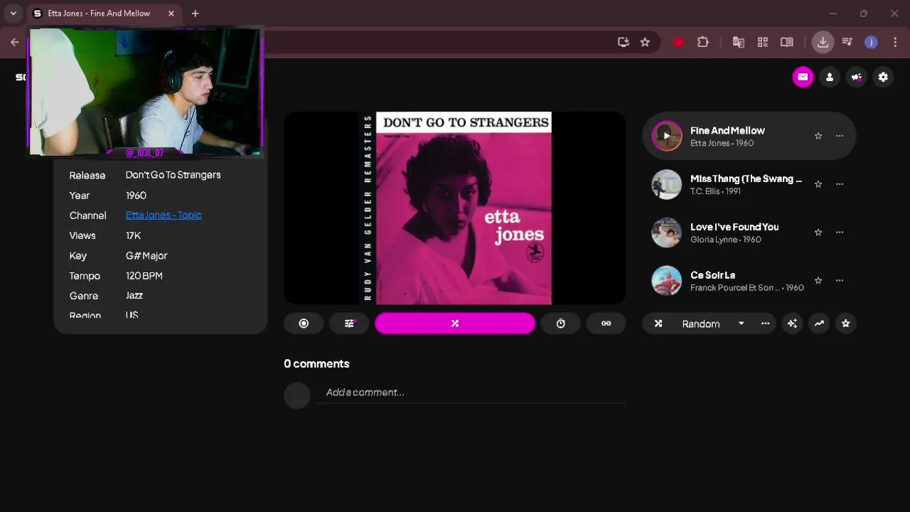Screen dimensions: 910x512
Task: Click the QR code extension icon
Action: 763,42
